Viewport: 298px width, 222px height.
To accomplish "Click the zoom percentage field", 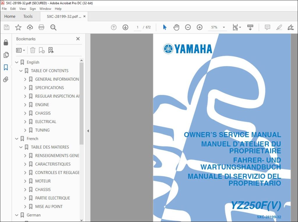I will tap(214, 27).
